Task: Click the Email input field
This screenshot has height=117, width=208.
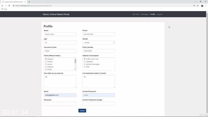Action: tap(60, 95)
